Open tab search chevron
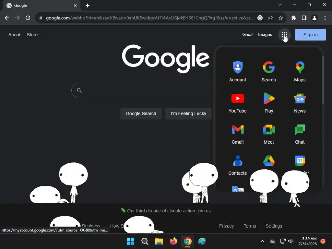The image size is (332, 249). [x=280, y=5]
